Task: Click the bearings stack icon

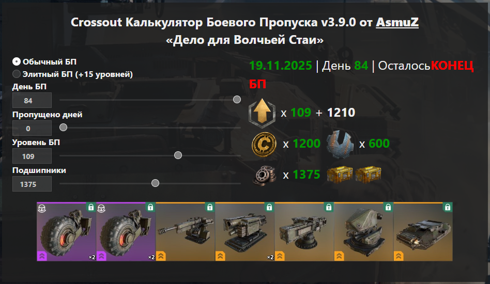Action: pos(265,176)
